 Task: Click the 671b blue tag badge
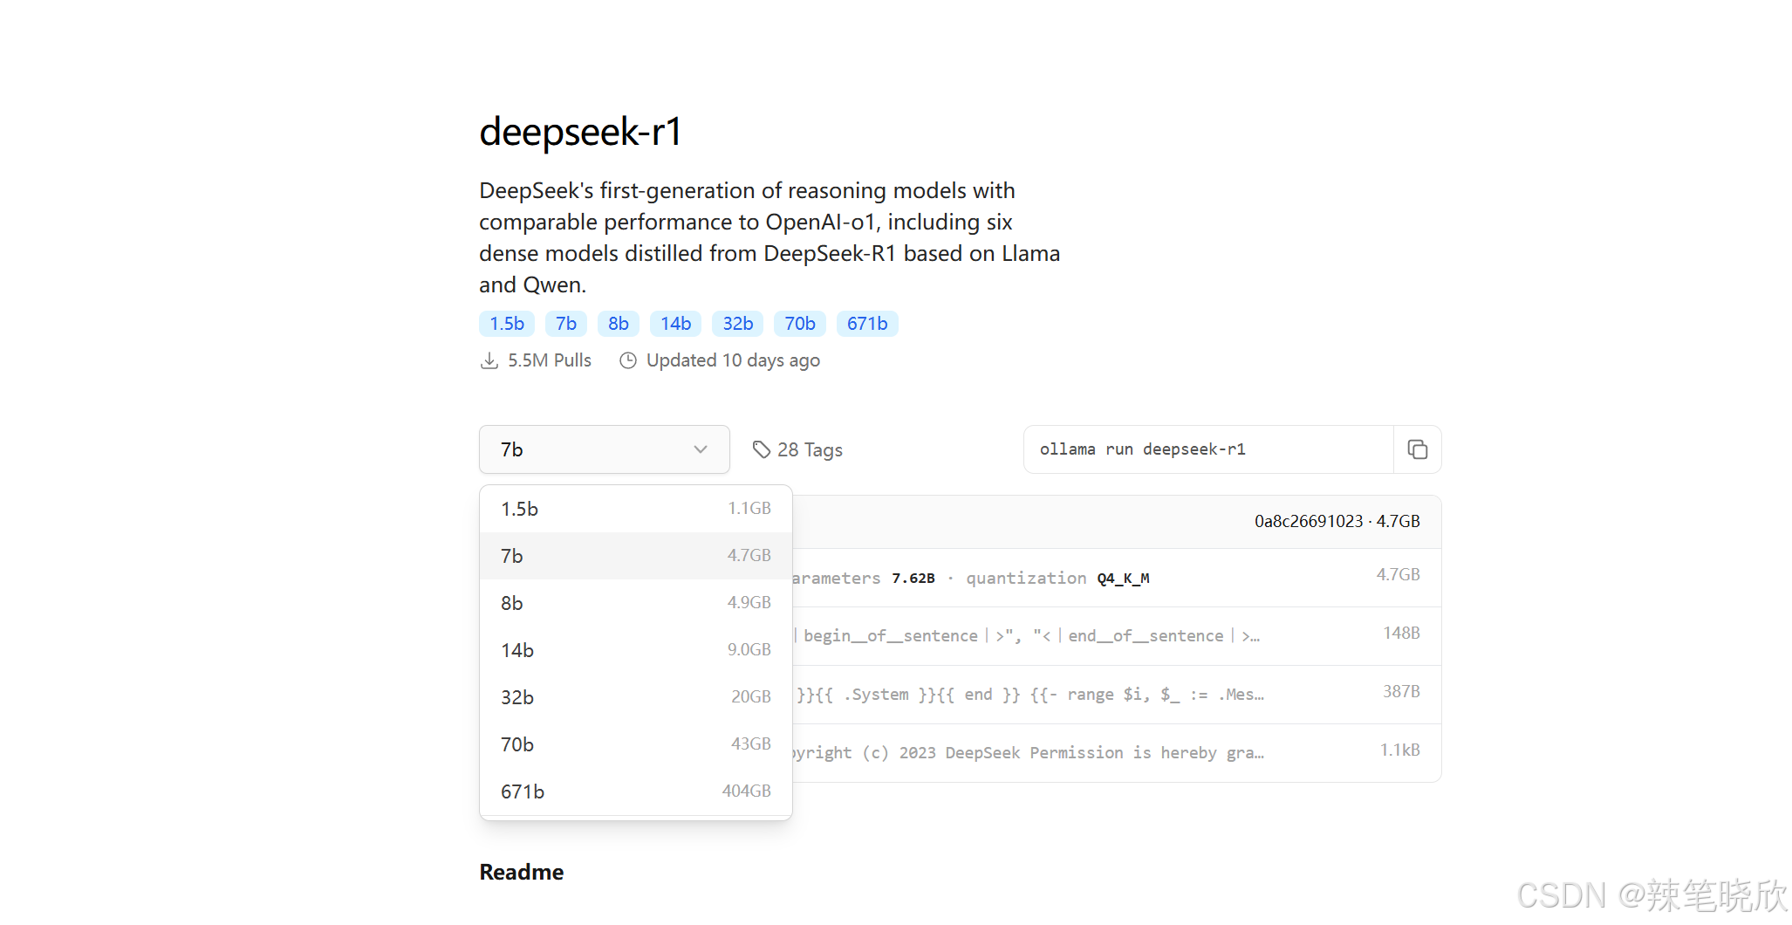click(867, 324)
